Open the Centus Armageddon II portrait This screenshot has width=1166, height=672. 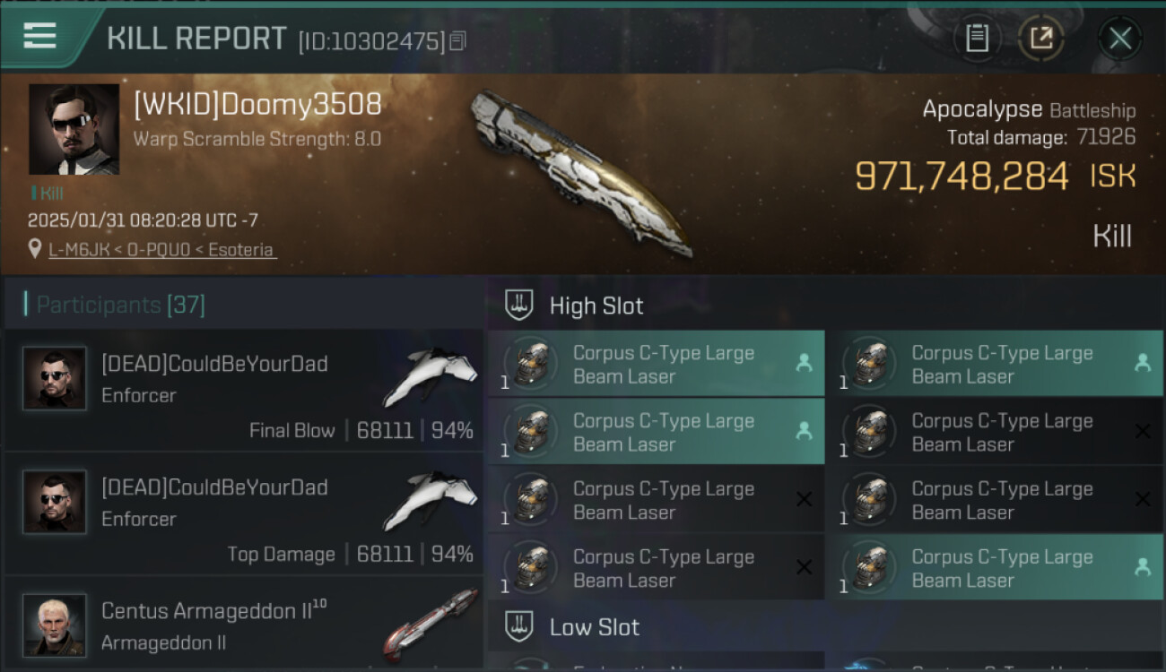coord(55,625)
